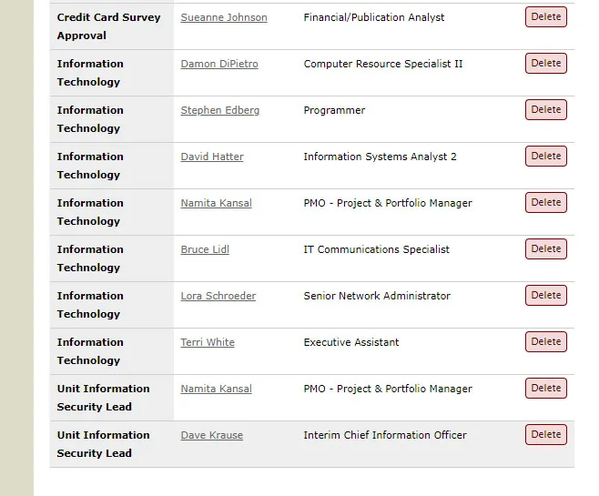Open Stephen Edberg's profile link
This screenshot has height=496, width=599.
219,110
